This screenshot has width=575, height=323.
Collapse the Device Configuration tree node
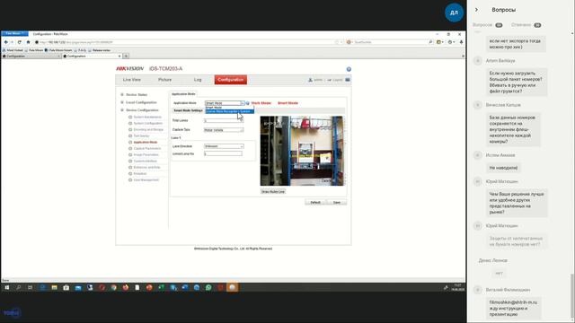tap(122, 110)
